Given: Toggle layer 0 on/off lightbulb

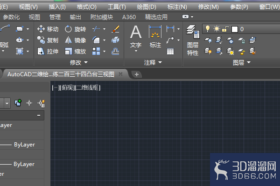Looking at the screenshot, I should pos(207,29).
